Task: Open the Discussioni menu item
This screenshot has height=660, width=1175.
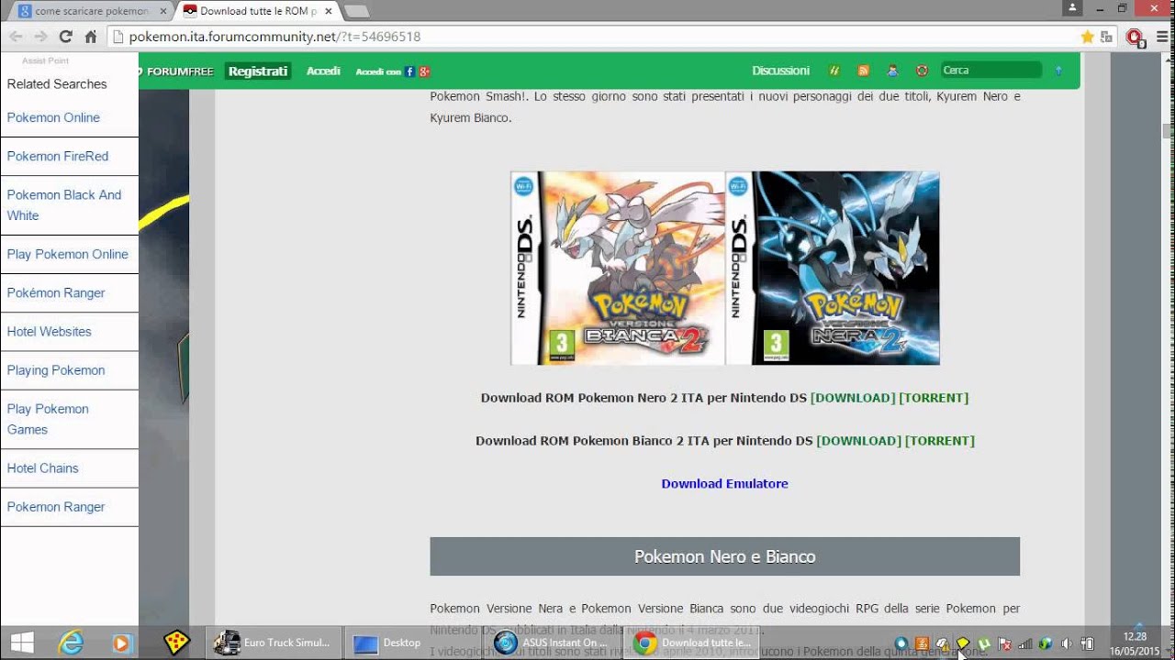Action: click(x=780, y=71)
